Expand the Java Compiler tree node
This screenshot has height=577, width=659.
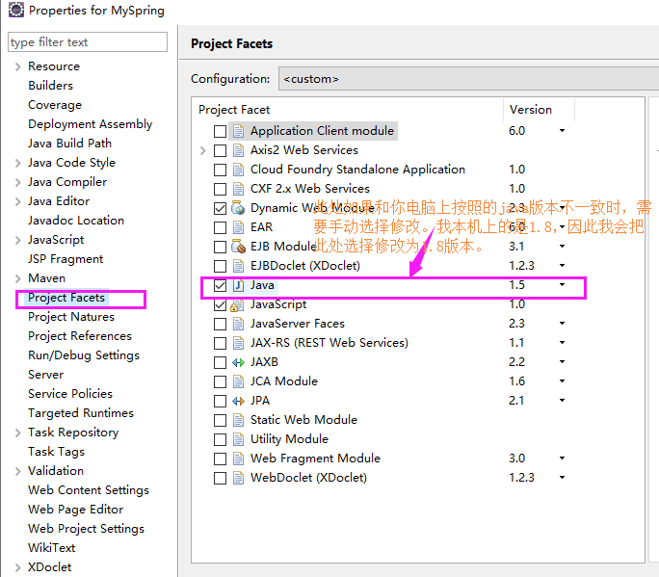(17, 182)
